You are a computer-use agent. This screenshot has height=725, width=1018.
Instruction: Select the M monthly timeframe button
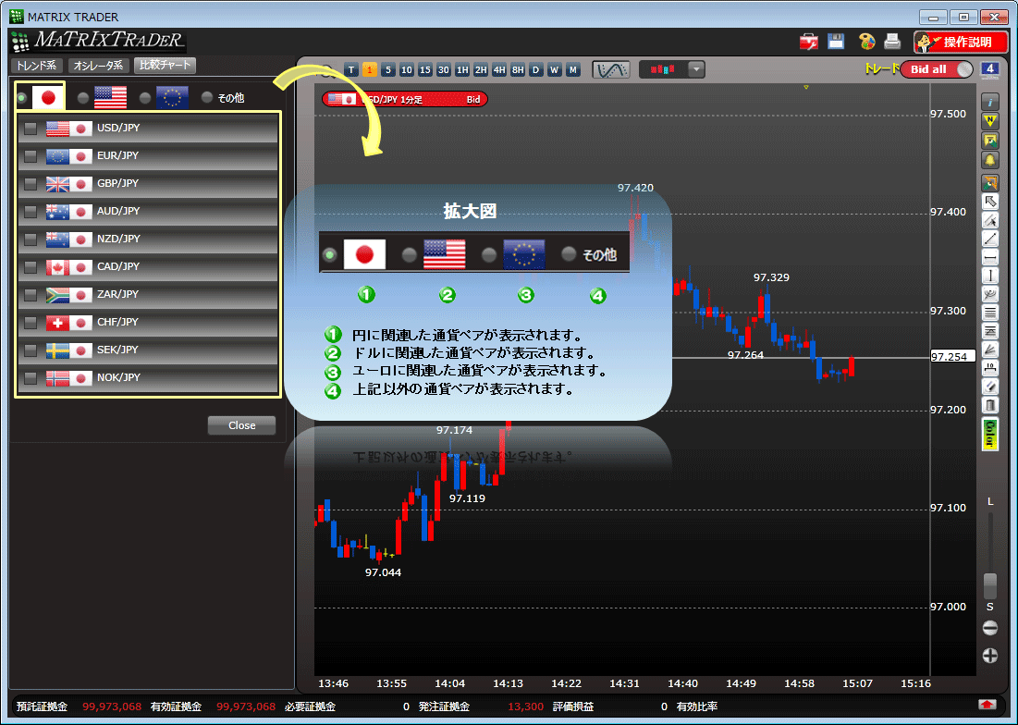(x=572, y=69)
